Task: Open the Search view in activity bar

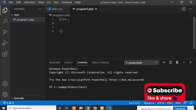Action: [x=5, y=21]
